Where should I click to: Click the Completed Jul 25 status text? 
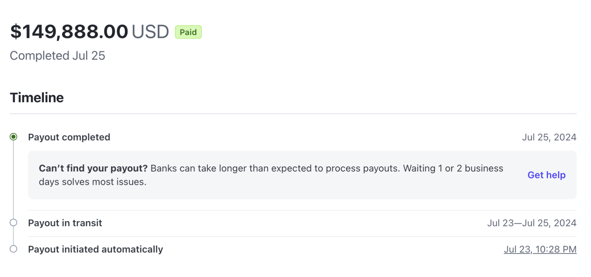[x=57, y=56]
